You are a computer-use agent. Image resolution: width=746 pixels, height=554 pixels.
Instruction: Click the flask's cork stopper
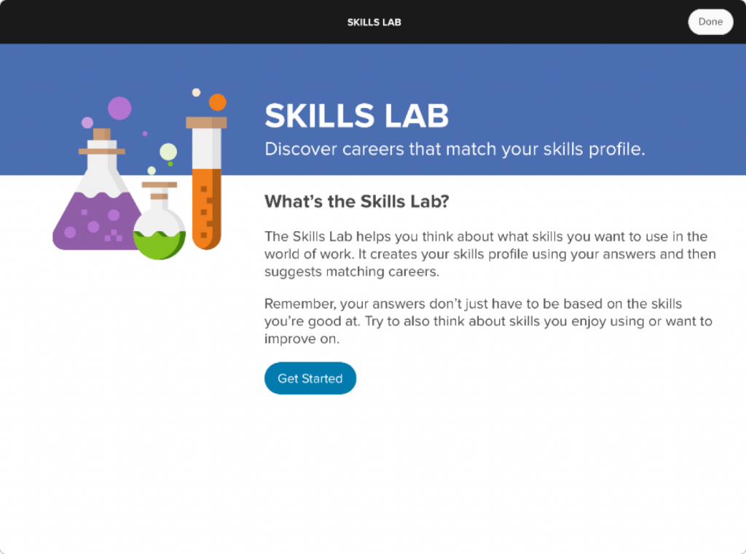click(102, 134)
